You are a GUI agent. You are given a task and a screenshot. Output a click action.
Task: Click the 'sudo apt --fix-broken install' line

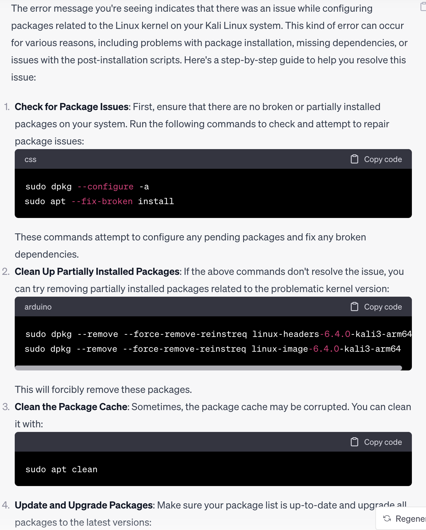click(99, 201)
